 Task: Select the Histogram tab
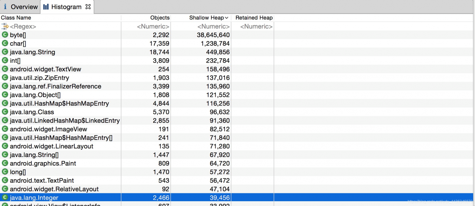tap(67, 7)
